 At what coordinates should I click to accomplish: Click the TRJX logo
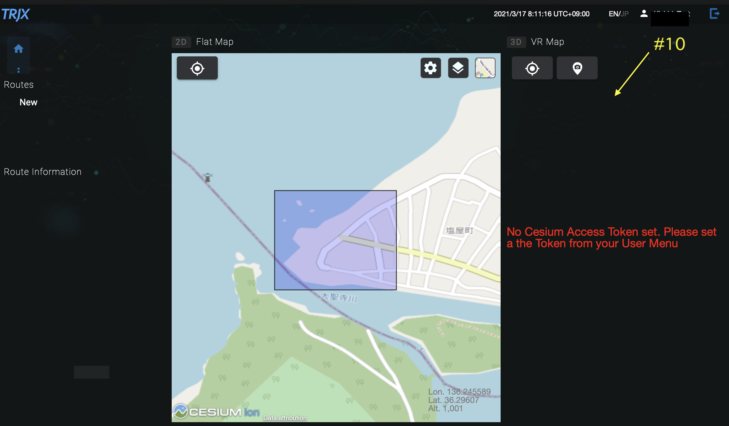[x=15, y=14]
